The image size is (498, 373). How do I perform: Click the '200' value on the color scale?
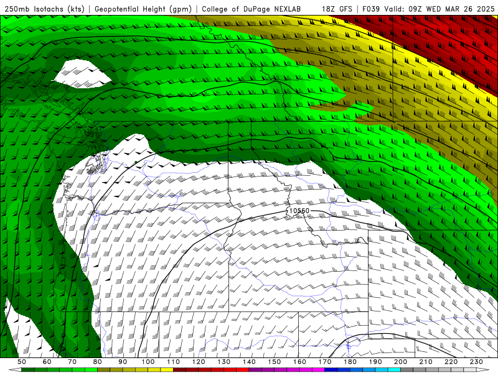(400, 362)
